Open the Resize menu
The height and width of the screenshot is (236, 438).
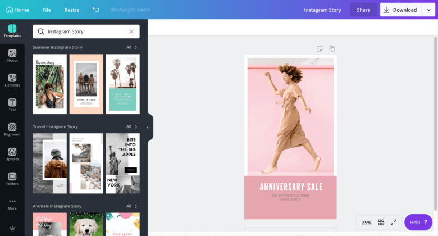click(72, 10)
